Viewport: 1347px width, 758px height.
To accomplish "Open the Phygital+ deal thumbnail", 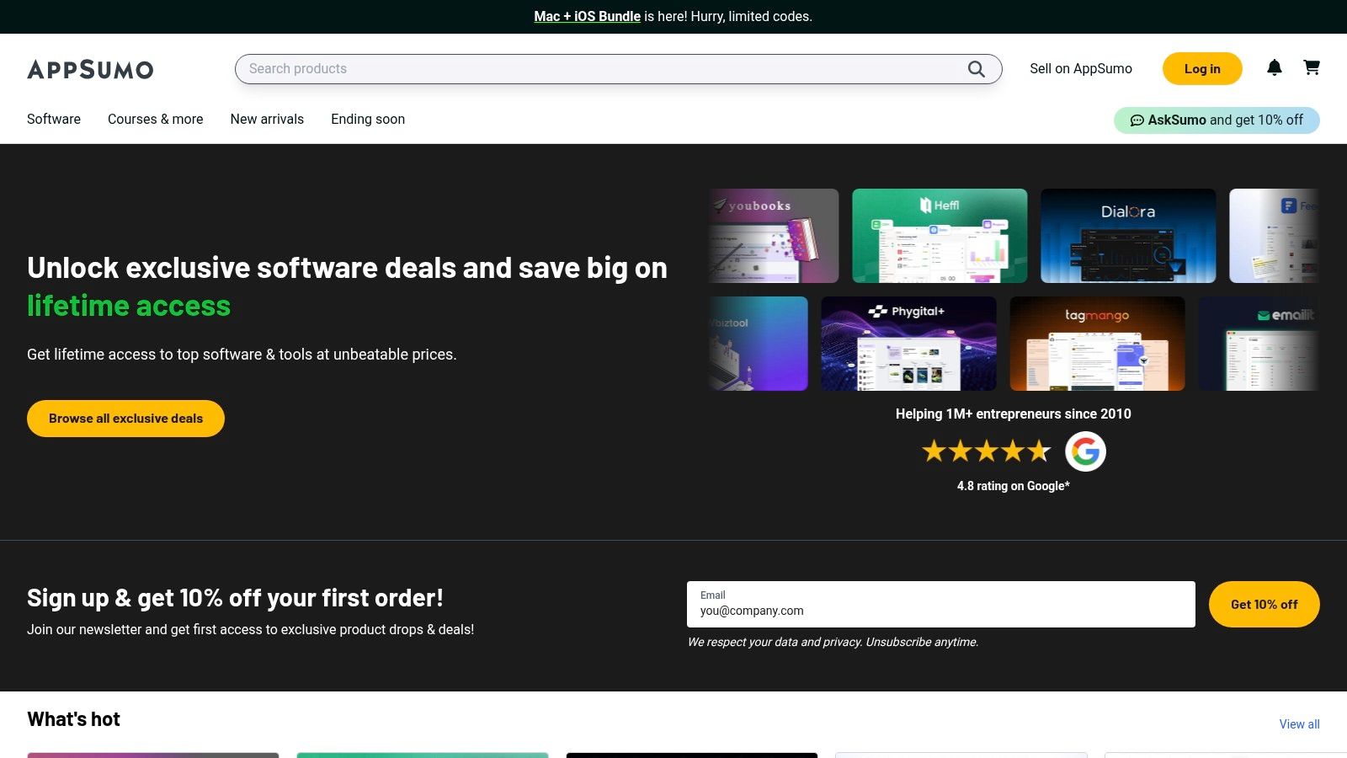I will click(x=908, y=344).
